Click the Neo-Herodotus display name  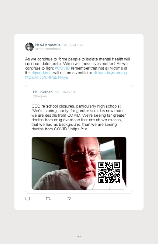coord(48,45)
